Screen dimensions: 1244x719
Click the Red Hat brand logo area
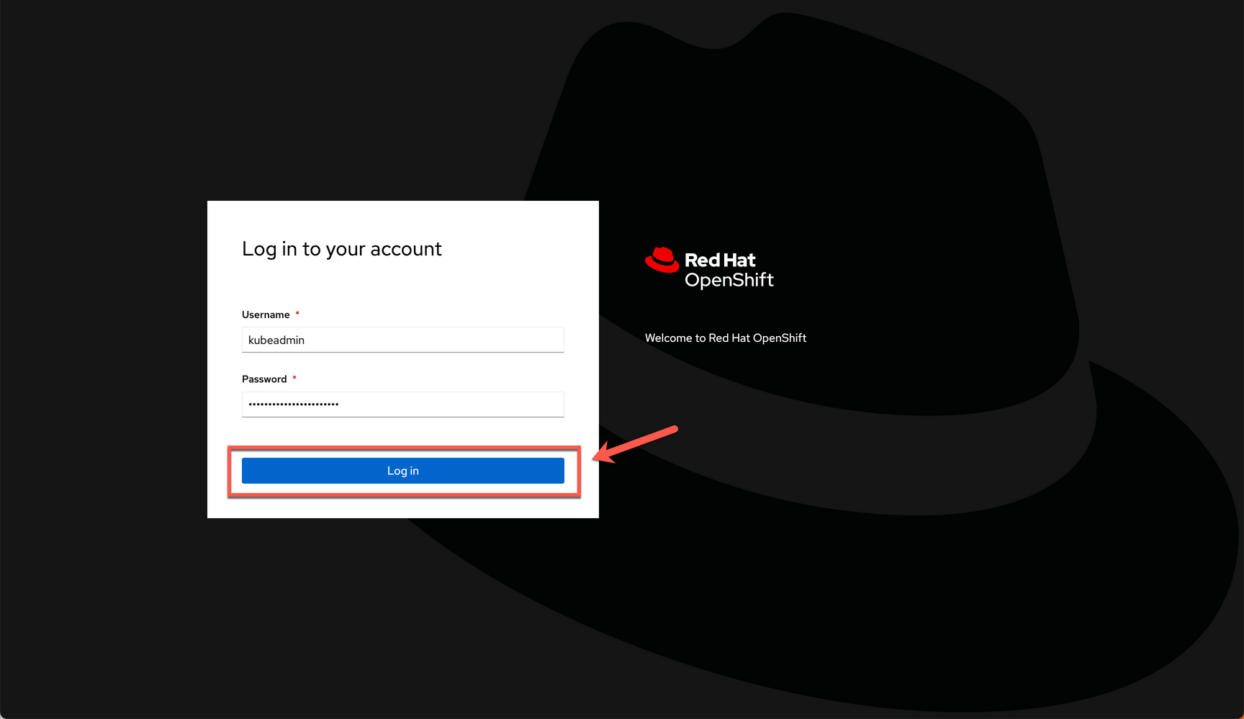click(709, 268)
